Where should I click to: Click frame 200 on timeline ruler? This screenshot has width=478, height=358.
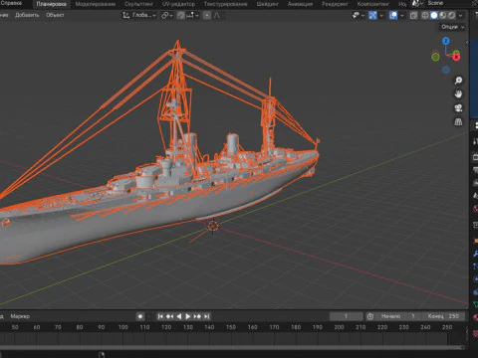pos(339,327)
